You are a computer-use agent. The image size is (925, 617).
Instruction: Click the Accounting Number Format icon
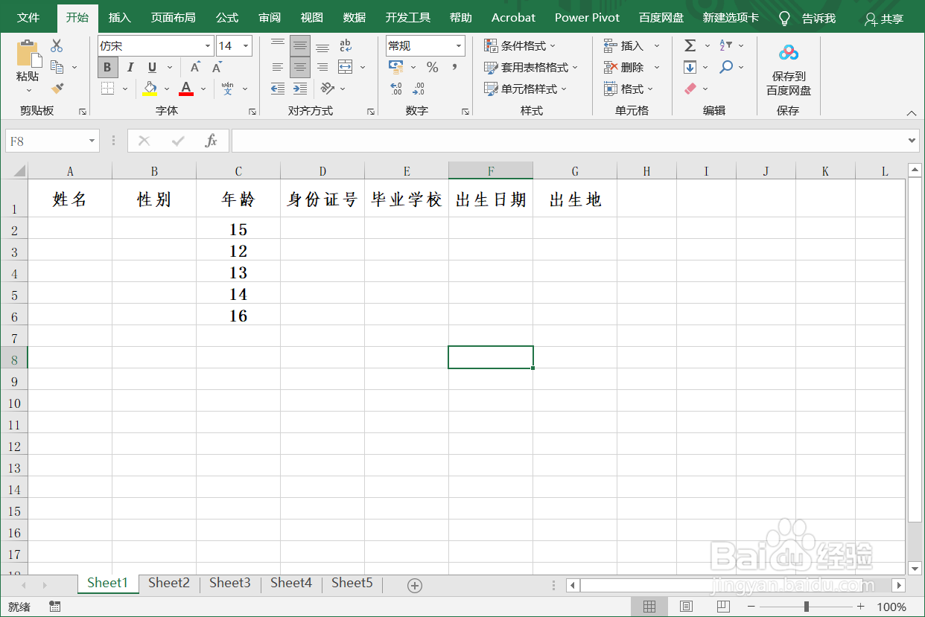tap(397, 67)
